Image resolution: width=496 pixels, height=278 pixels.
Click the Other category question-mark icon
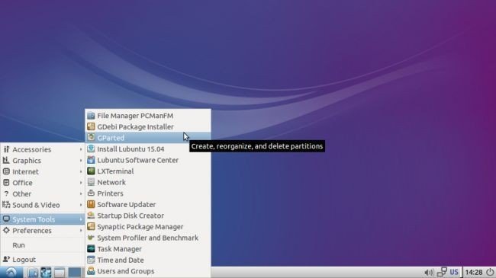click(x=6, y=193)
